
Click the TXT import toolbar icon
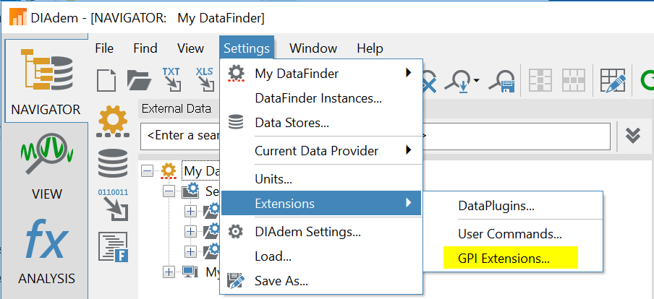click(x=172, y=79)
